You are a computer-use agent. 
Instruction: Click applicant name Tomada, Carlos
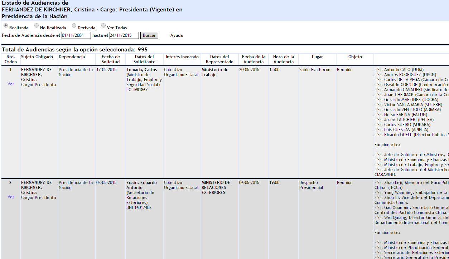coord(141,70)
